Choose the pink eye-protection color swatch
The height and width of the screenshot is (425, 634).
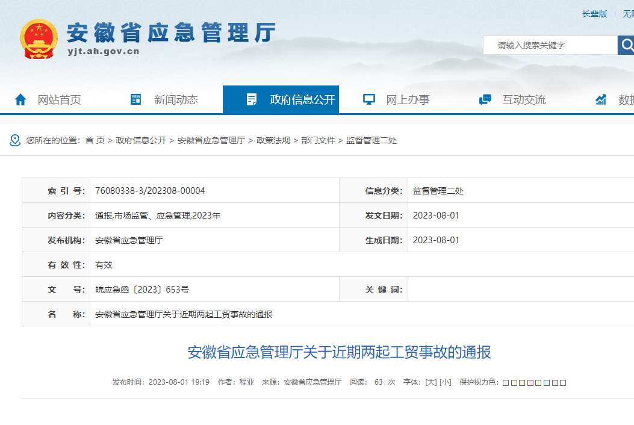click(x=530, y=383)
